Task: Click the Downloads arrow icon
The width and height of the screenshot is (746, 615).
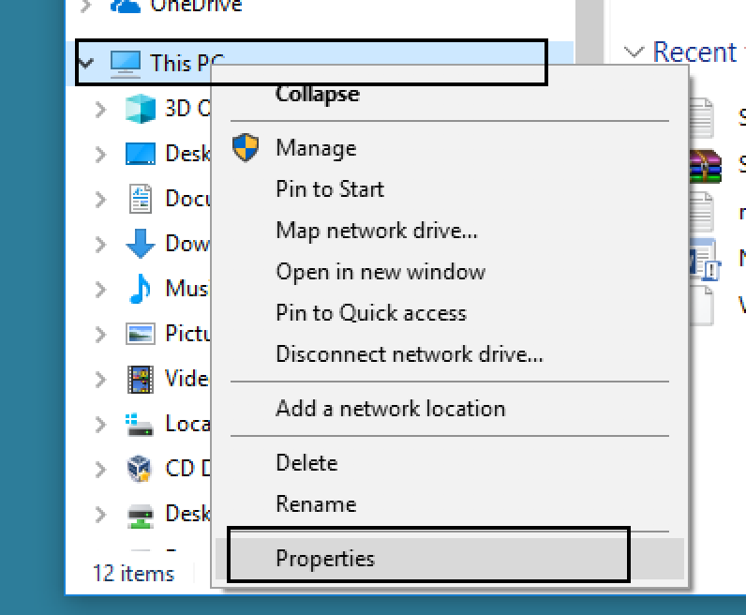Action: coord(141,244)
